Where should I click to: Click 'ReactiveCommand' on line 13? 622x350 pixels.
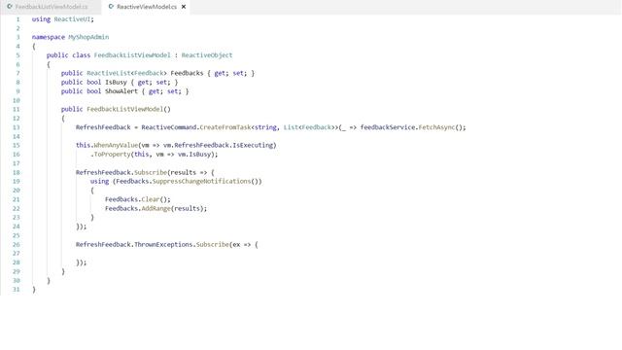click(168, 127)
